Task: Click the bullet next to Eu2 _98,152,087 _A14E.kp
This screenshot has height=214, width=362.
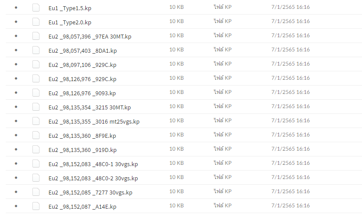Action: coord(16,206)
